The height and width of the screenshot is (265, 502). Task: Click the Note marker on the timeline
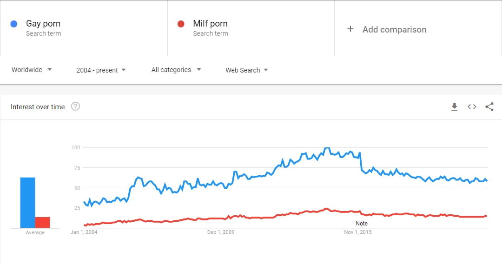coord(362,224)
